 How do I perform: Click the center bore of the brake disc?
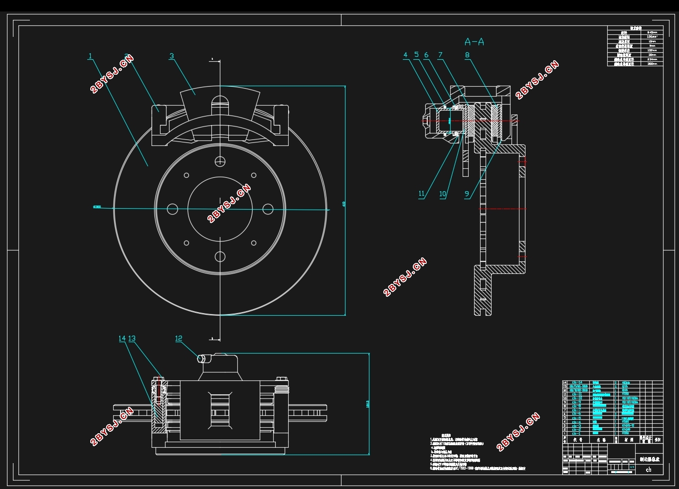(220, 209)
